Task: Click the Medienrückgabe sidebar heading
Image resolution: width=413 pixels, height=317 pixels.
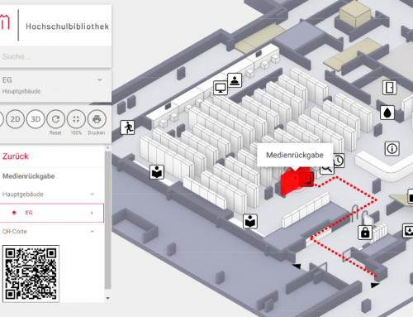Action: click(x=29, y=176)
